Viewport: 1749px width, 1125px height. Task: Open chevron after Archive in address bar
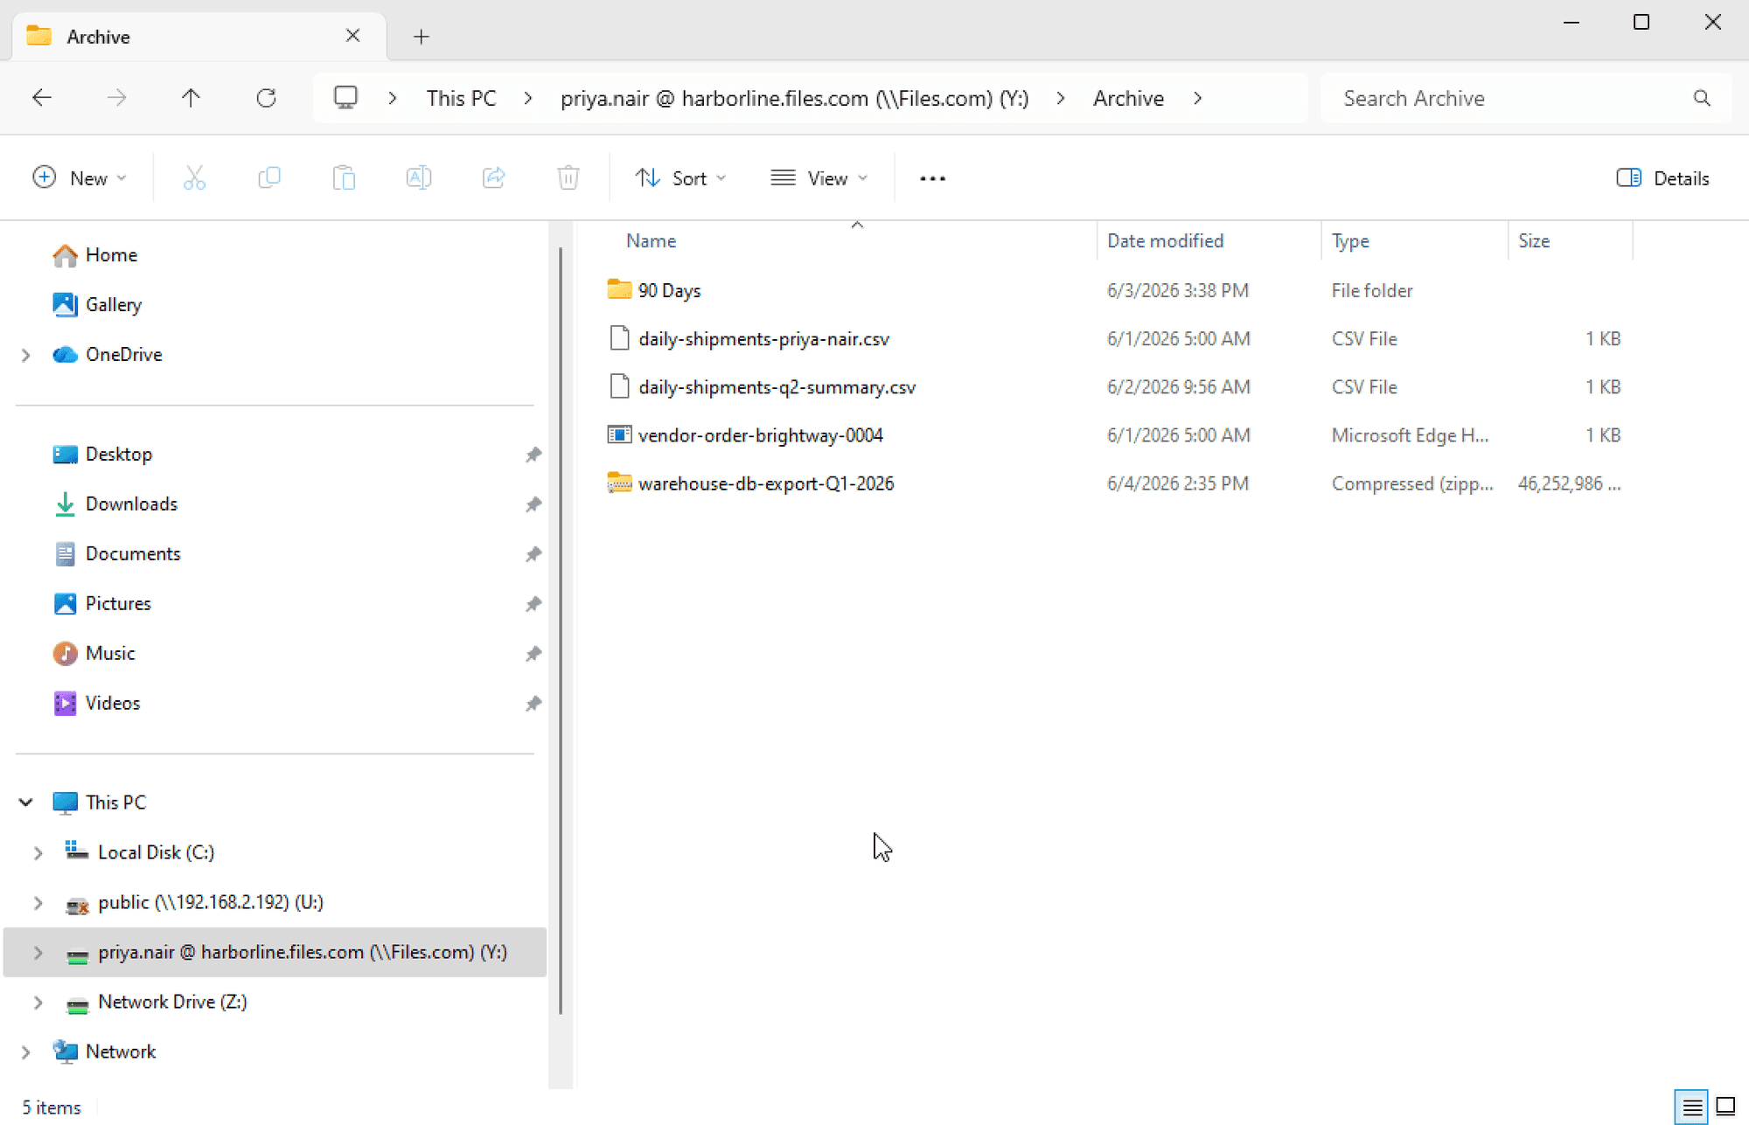1197,98
